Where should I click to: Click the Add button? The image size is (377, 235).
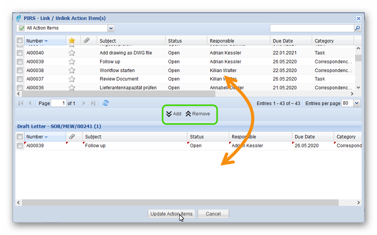[x=174, y=114]
